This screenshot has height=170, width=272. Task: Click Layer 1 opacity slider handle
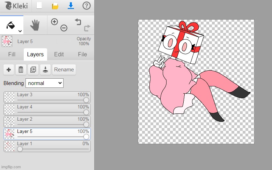pyautogui.click(x=20, y=149)
